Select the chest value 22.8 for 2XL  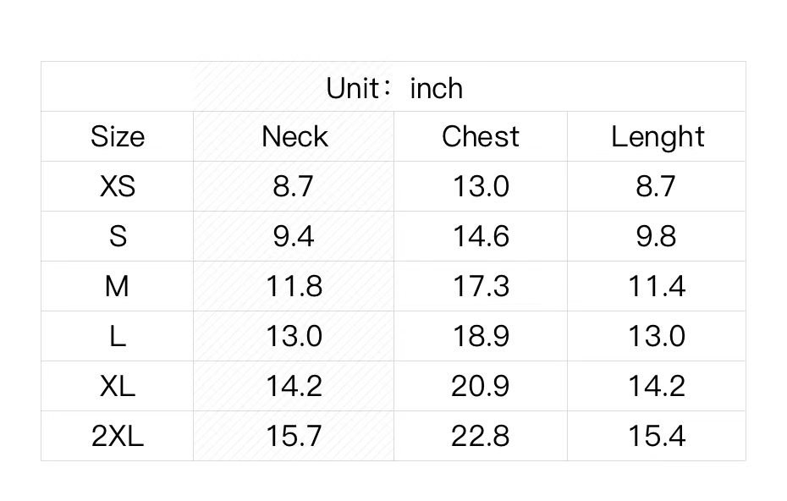(x=481, y=437)
